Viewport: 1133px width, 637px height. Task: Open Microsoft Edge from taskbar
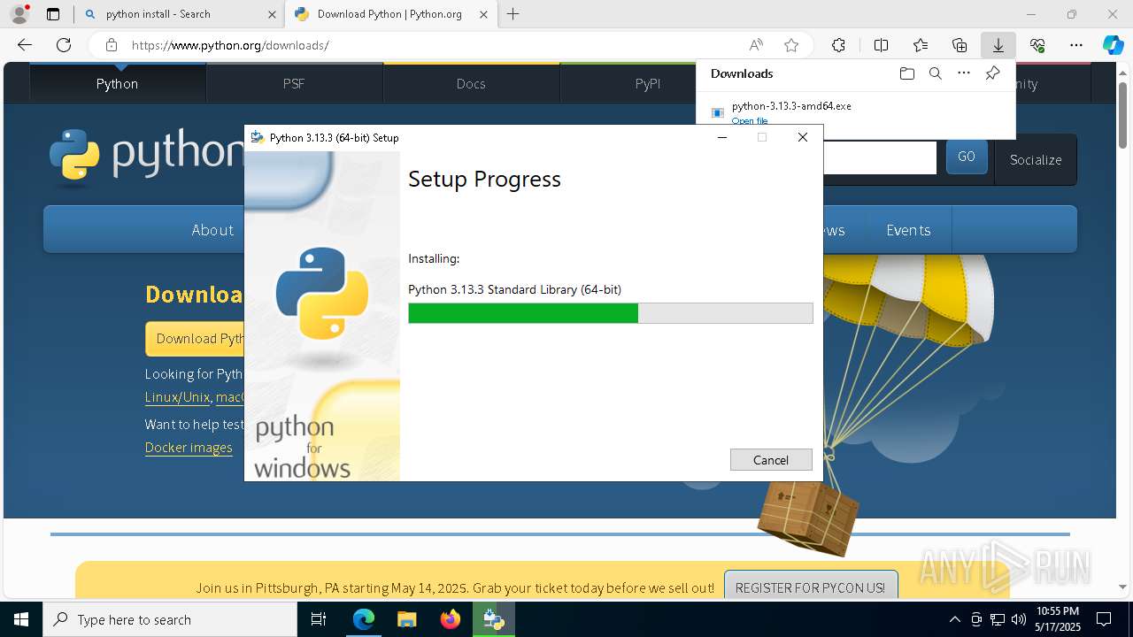(x=364, y=619)
